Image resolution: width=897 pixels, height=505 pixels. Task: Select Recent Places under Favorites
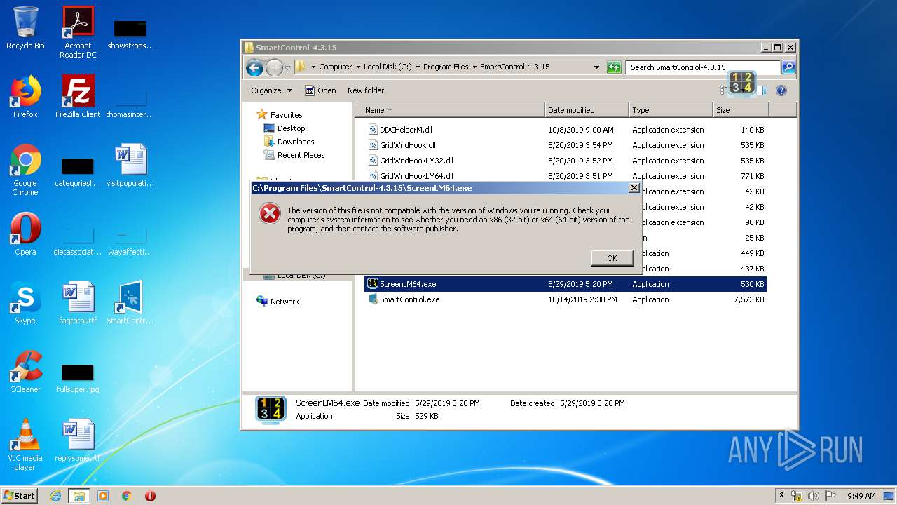click(301, 155)
